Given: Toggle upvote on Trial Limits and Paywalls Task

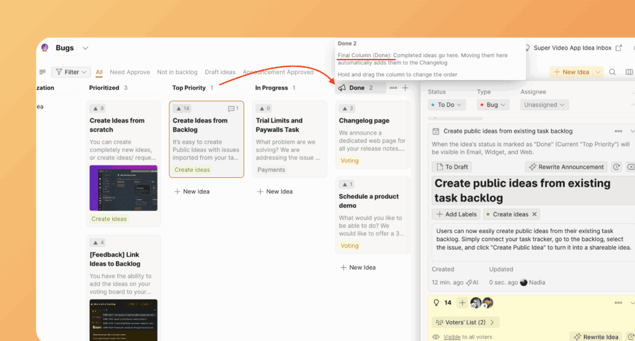Looking at the screenshot, I should click(x=264, y=108).
